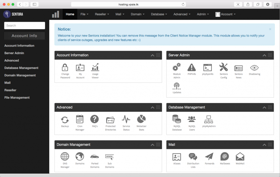Open the PHPInfo warning icon
Image resolution: width=280 pixels, height=177 pixels.
tap(192, 67)
